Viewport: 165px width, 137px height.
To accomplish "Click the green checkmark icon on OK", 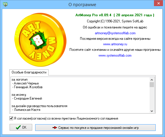I will (x=18, y=127).
